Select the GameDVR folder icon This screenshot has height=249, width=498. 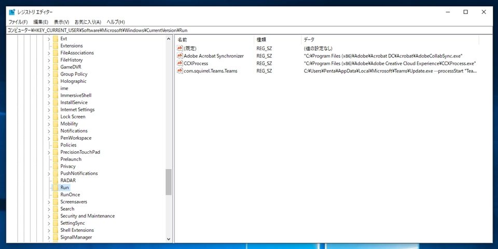coord(56,67)
